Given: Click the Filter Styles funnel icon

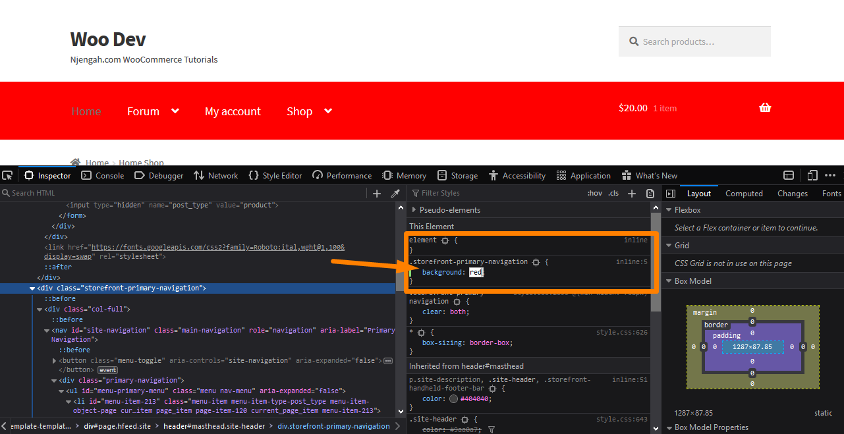Looking at the screenshot, I should click(414, 193).
